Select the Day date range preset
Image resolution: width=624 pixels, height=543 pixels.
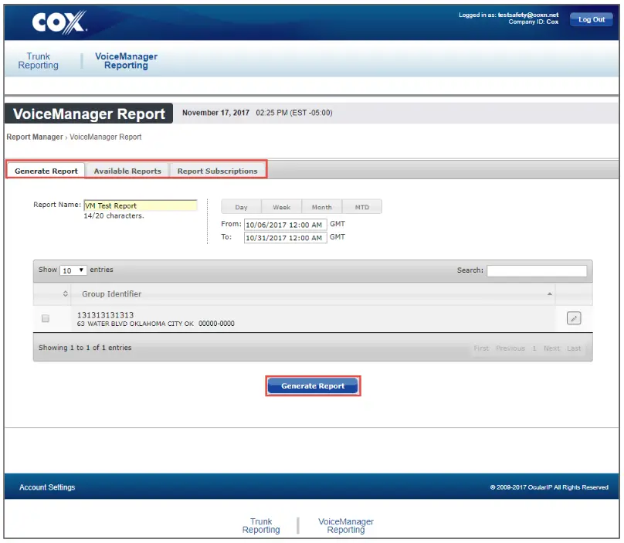tap(241, 206)
